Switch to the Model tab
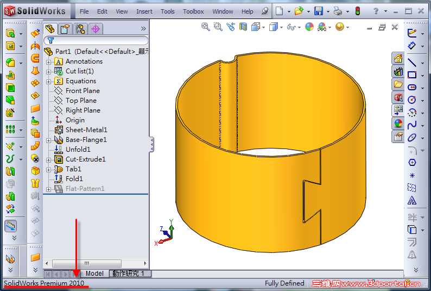The height and width of the screenshot is (291, 431). pyautogui.click(x=94, y=274)
